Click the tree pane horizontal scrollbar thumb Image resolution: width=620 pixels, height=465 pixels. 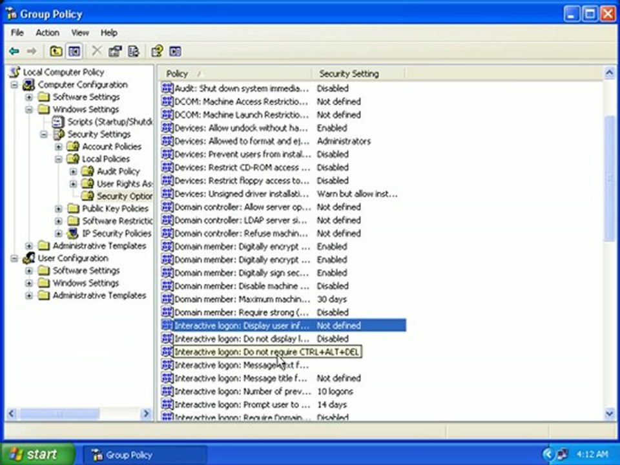point(59,413)
